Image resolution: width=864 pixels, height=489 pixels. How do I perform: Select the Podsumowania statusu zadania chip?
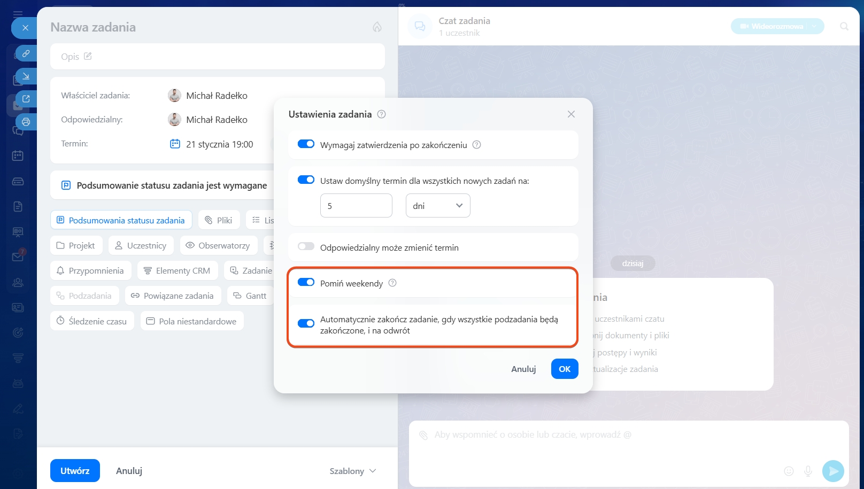[121, 220]
